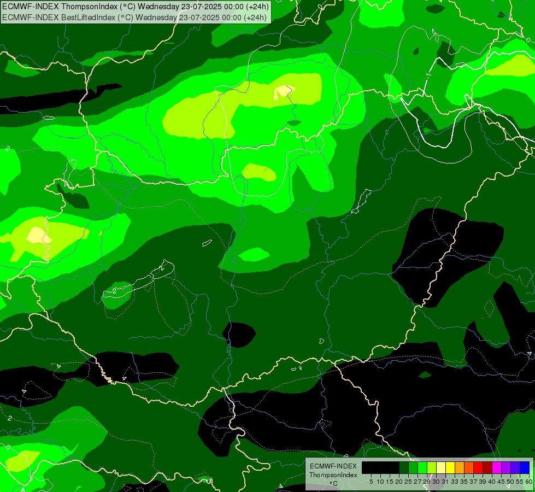The height and width of the screenshot is (492, 535).
Task: Select the orange-red 35–37 legend swatch
Action: point(469,467)
